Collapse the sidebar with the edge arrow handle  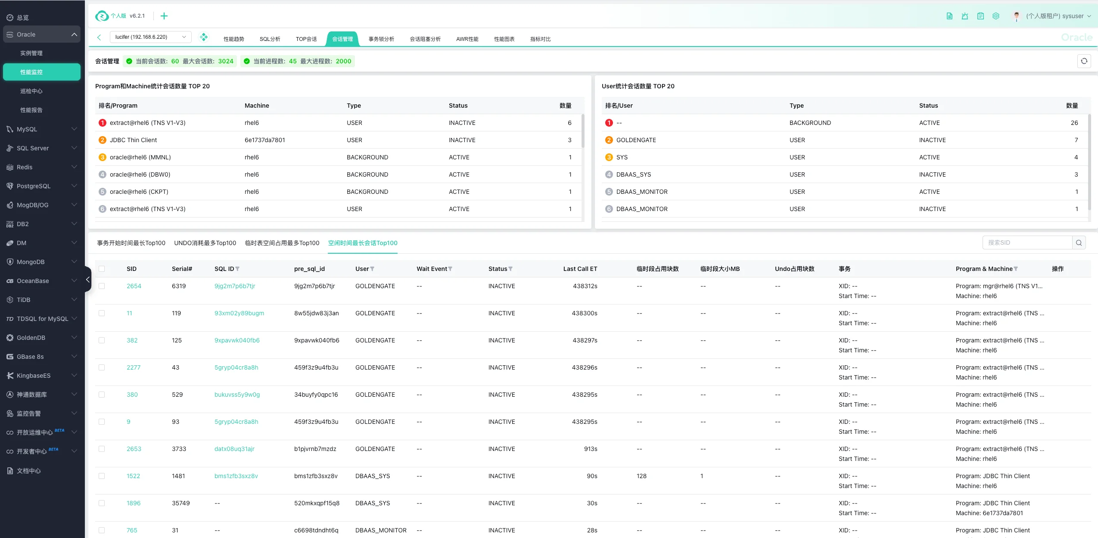tap(88, 280)
